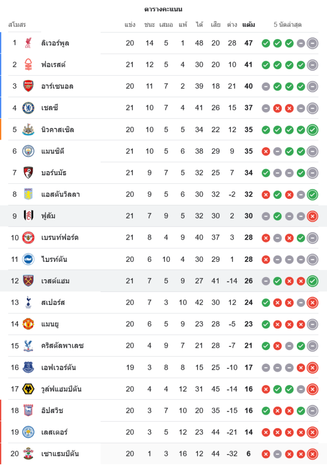Open the แมนยู team link
Screen dimensions: 327x470
(x=50, y=324)
